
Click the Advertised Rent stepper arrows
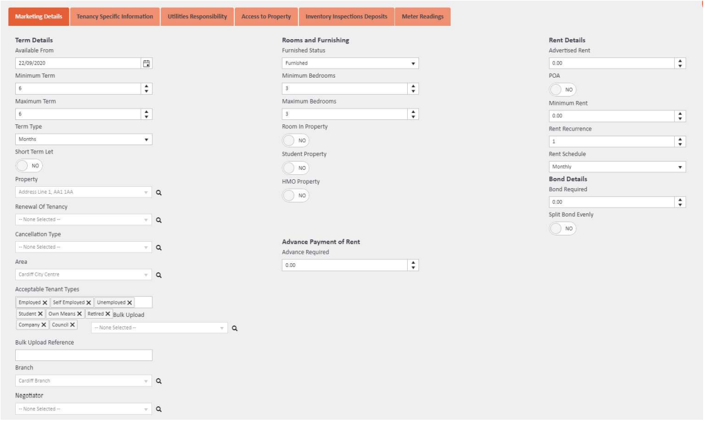point(680,63)
